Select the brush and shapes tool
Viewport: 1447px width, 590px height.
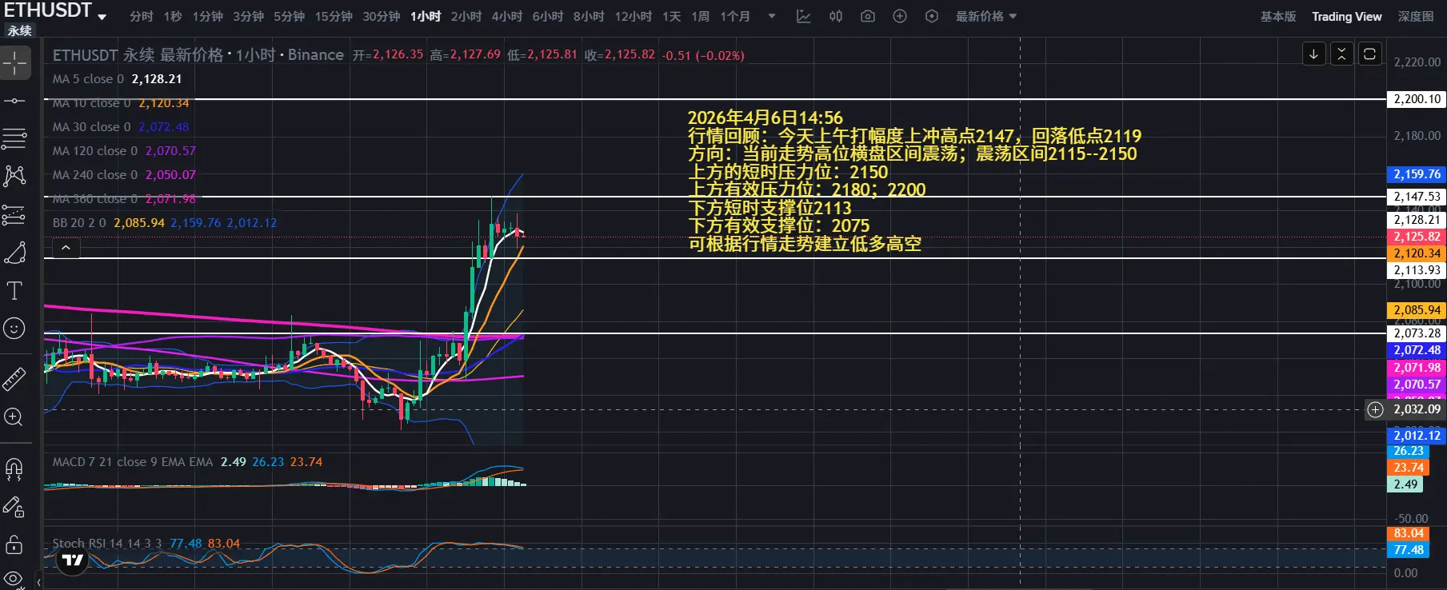[14, 253]
